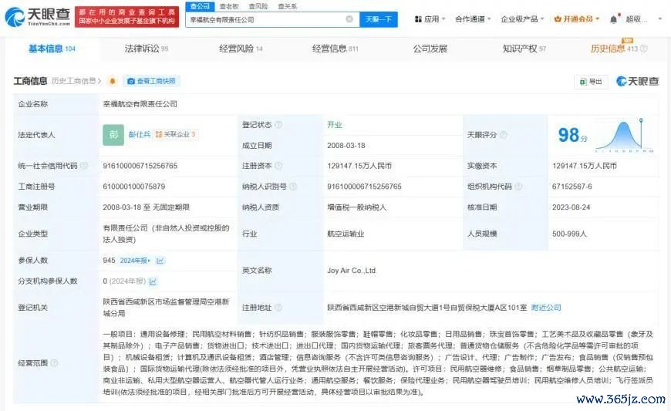Expand the 合作通道 dropdown
This screenshot has height=411, width=671.
coord(473,19)
